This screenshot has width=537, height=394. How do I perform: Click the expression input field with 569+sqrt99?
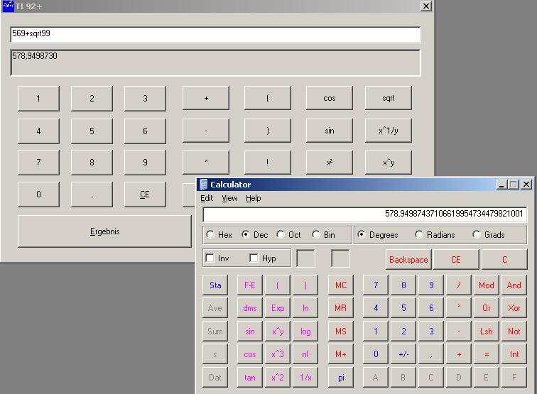coord(215,34)
